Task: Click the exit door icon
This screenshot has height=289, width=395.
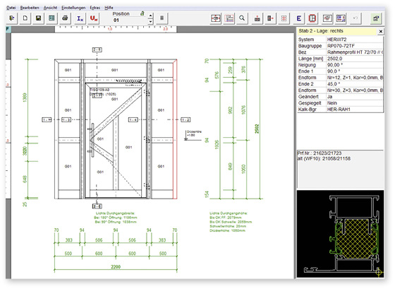Action: (12, 18)
